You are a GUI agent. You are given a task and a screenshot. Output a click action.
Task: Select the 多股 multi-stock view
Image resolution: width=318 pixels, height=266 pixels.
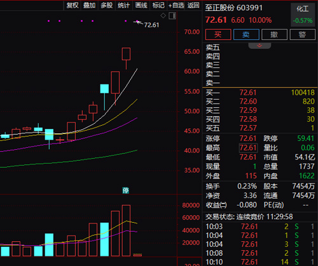point(106,5)
